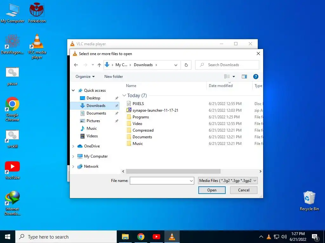Open the help question mark icon
Screen dimensions: 325x243
click(x=256, y=77)
